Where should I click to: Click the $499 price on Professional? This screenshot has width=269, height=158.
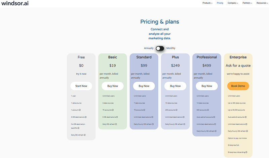[207, 66]
